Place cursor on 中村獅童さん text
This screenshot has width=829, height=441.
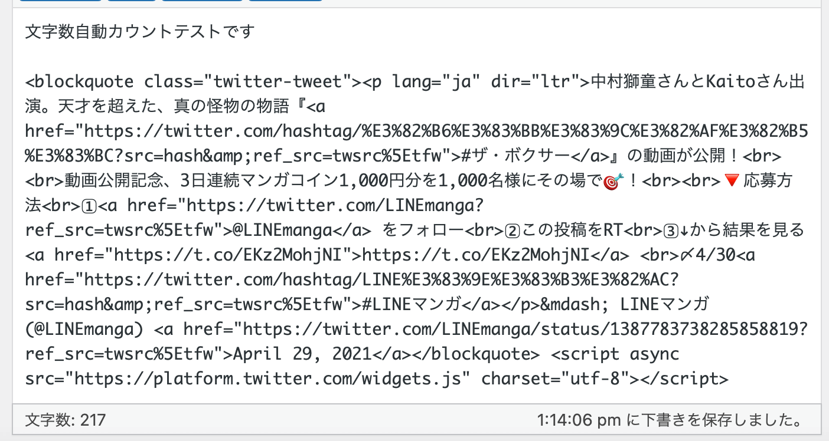pyautogui.click(x=642, y=82)
